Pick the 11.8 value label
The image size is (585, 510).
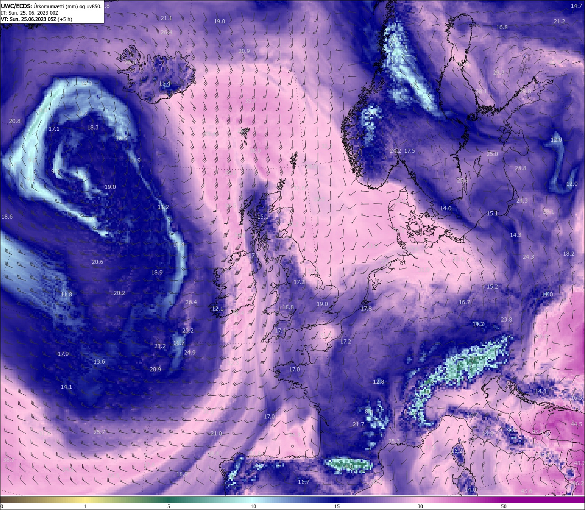point(66,295)
